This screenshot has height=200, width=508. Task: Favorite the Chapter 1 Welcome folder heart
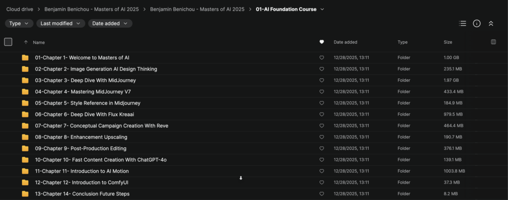pyautogui.click(x=321, y=58)
